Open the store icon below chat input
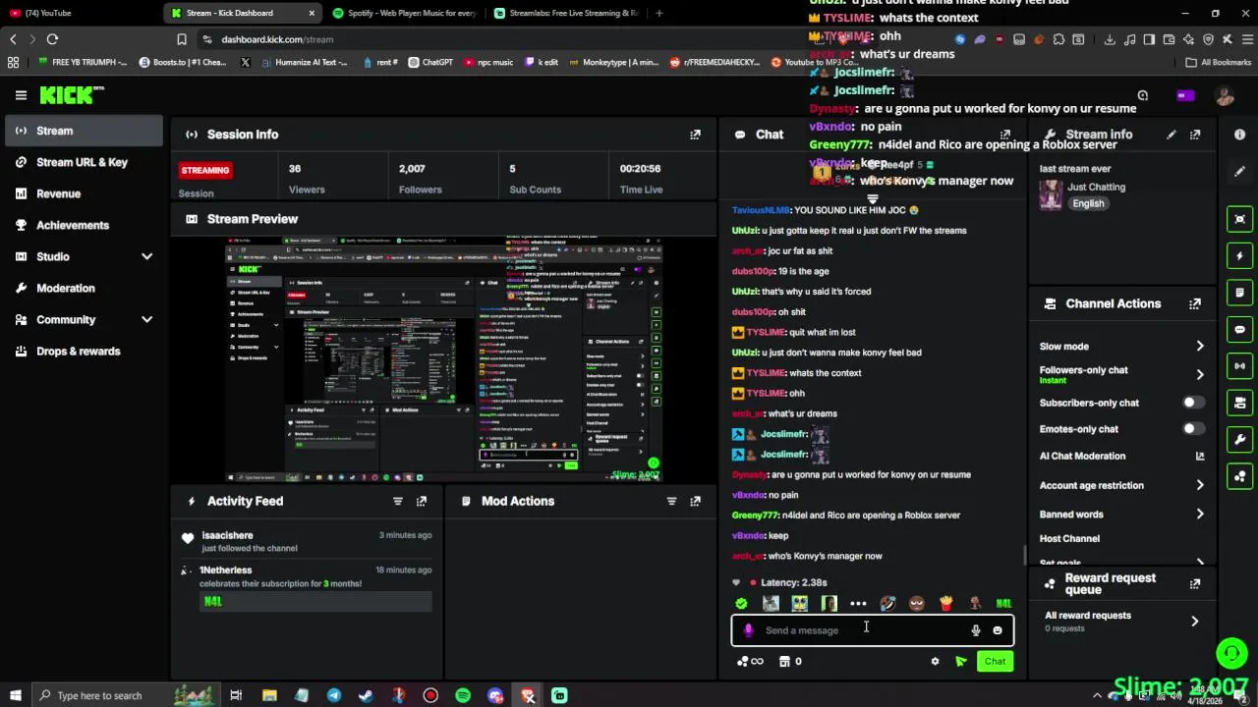1258x707 pixels. point(784,662)
